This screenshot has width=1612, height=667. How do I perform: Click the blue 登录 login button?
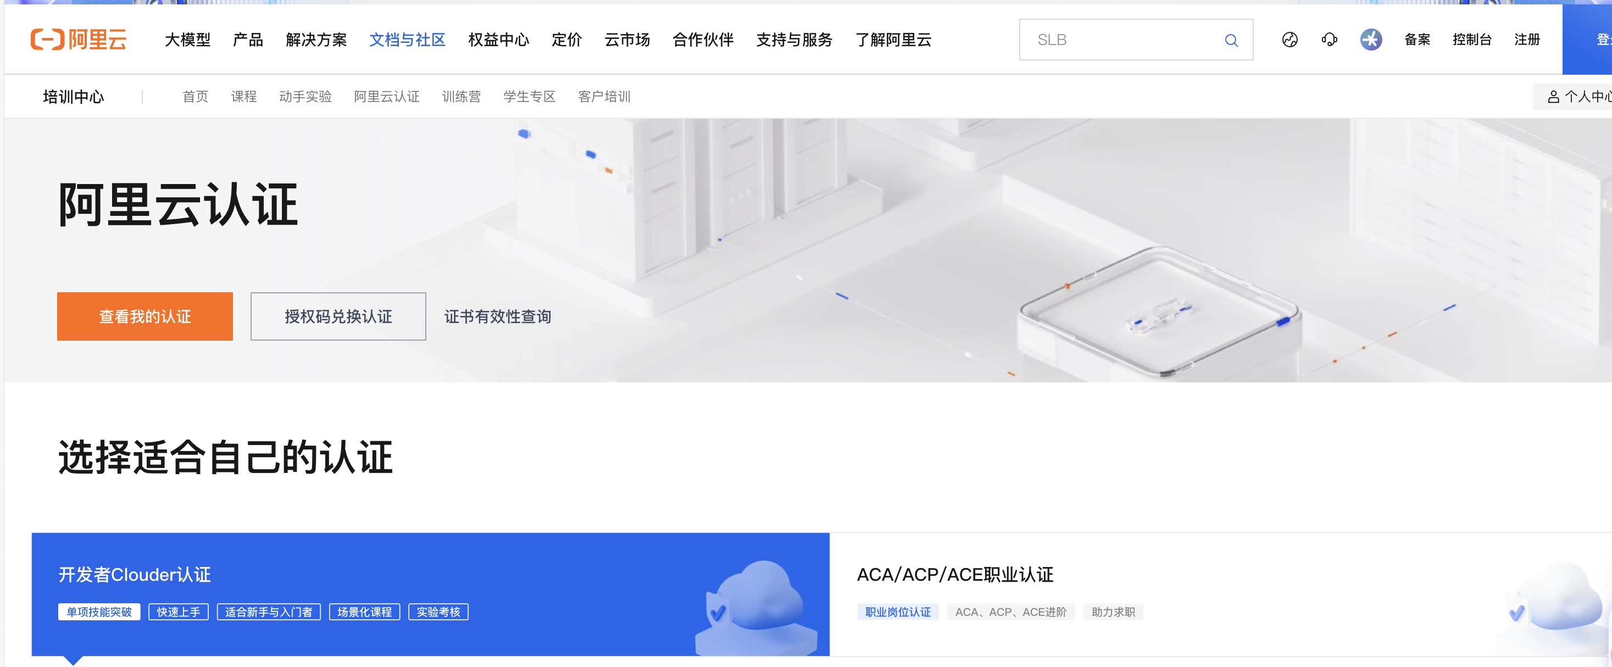click(x=1588, y=40)
